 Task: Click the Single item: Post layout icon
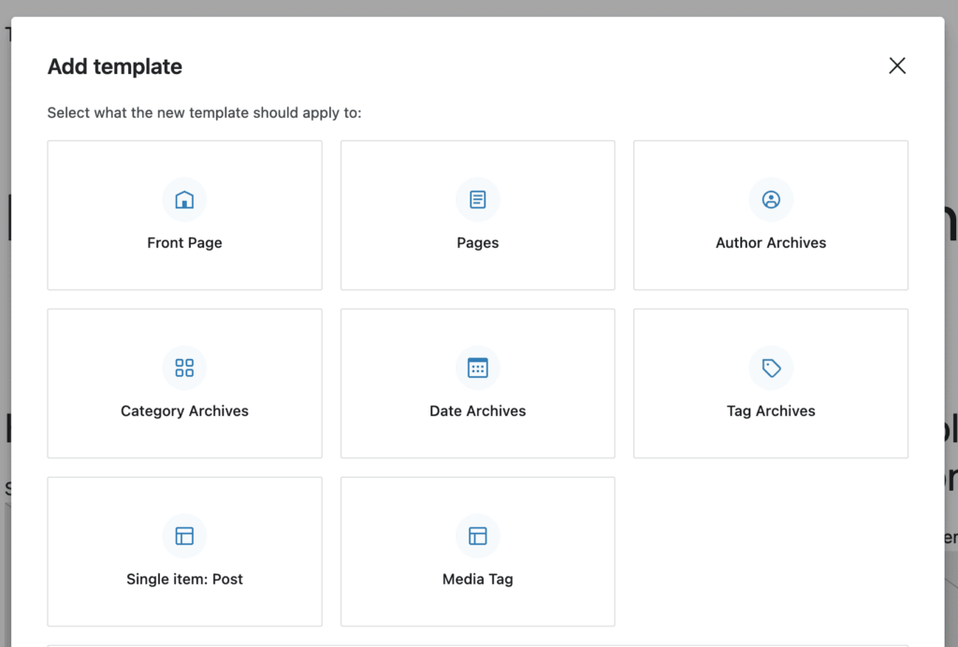point(184,536)
